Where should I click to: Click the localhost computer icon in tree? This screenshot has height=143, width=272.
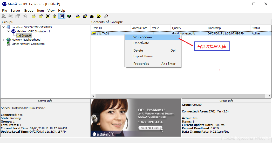coord(8,27)
